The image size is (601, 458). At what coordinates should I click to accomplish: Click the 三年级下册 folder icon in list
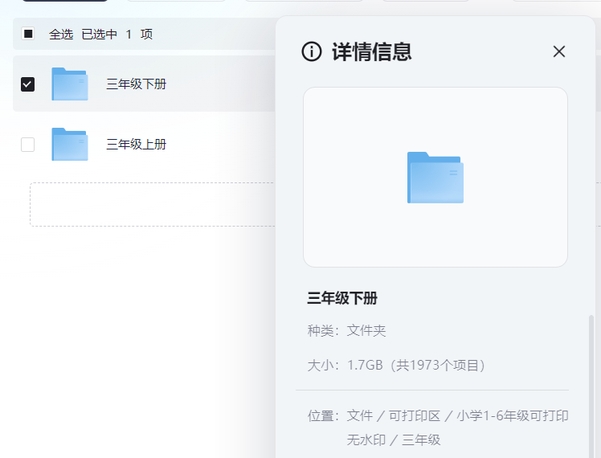coord(69,84)
